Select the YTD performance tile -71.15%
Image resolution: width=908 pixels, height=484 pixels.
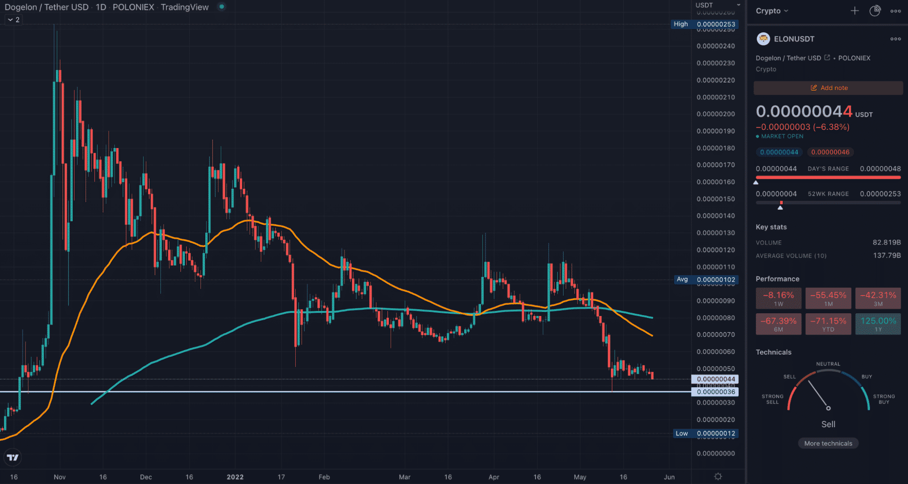pos(829,324)
